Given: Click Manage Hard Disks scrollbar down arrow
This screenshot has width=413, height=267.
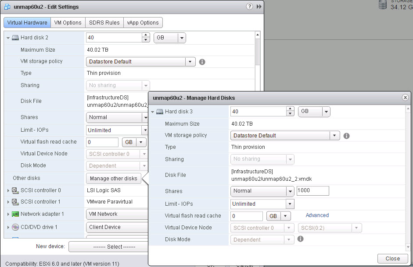Looking at the screenshot, I should [408, 247].
